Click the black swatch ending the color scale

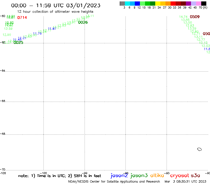pos(204,3)
